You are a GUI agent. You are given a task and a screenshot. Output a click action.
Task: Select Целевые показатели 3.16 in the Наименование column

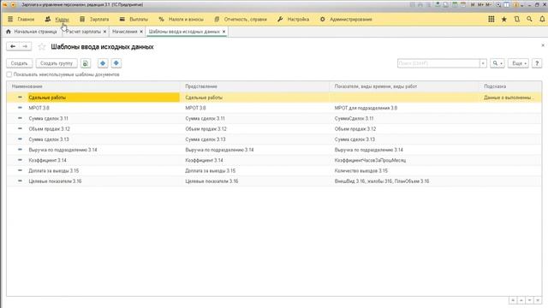coord(55,181)
